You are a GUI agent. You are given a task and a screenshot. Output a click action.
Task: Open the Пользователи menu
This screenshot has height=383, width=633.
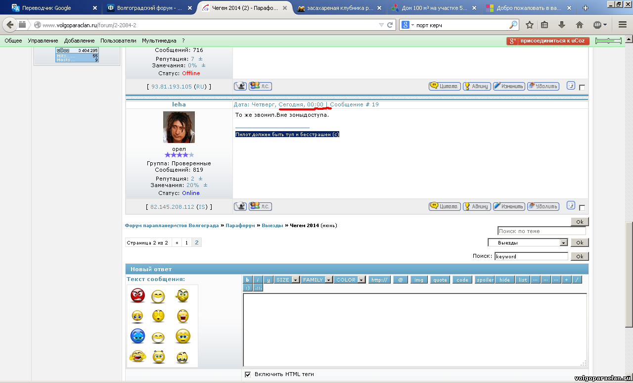click(118, 41)
